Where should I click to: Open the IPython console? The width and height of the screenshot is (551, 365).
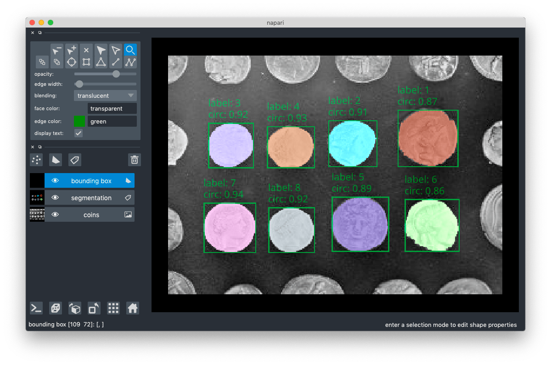[x=36, y=308]
